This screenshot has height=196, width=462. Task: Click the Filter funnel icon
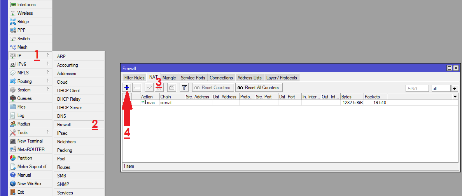click(184, 88)
